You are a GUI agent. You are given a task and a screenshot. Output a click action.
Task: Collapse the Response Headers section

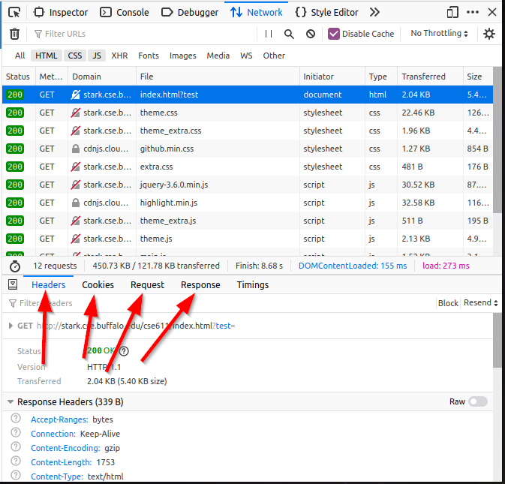click(11, 402)
